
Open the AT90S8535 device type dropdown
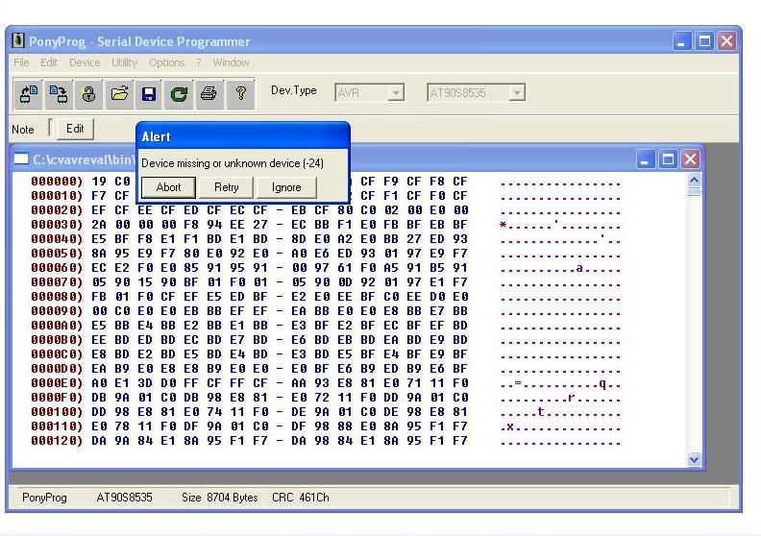coord(517,92)
